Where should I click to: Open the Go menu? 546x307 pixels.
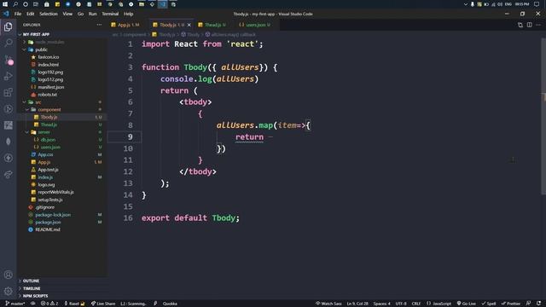[80, 14]
